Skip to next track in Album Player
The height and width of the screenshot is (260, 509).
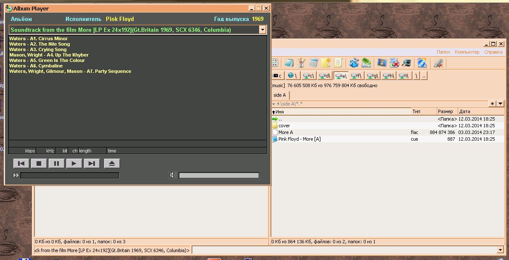92,164
